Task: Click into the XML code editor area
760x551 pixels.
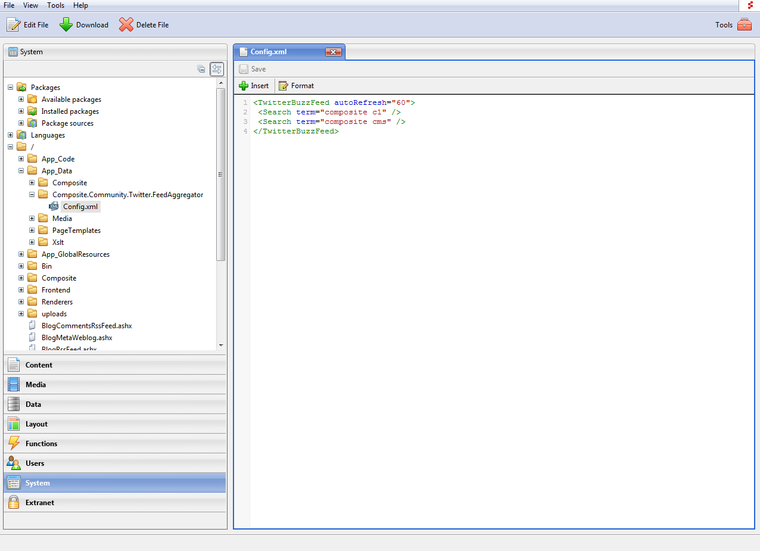Action: pos(500,298)
